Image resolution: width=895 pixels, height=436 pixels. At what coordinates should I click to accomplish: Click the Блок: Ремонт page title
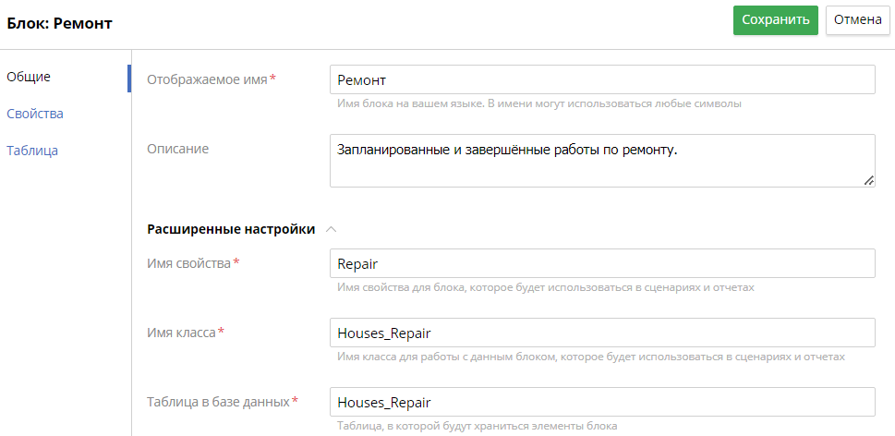pyautogui.click(x=60, y=23)
